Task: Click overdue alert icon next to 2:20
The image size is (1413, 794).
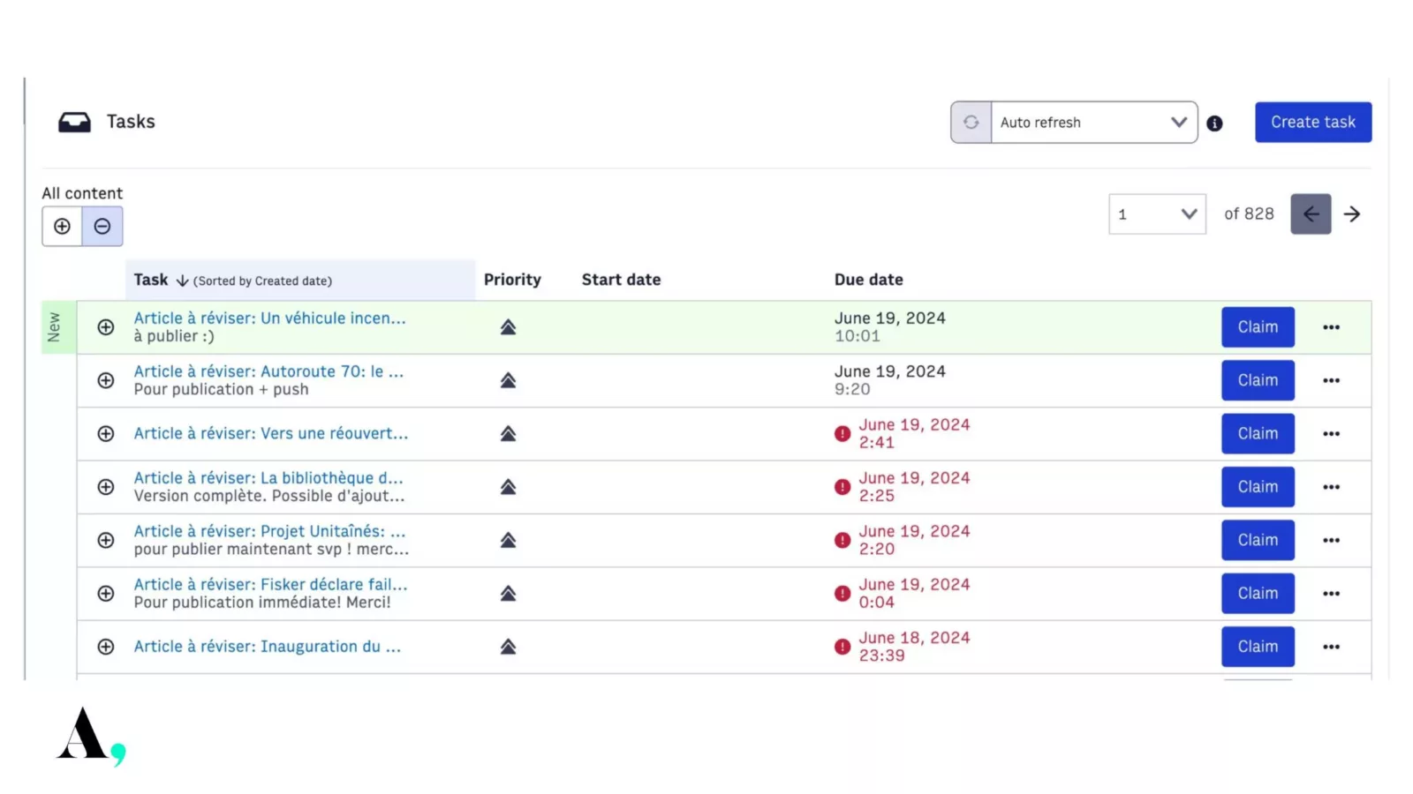Action: [x=843, y=540]
